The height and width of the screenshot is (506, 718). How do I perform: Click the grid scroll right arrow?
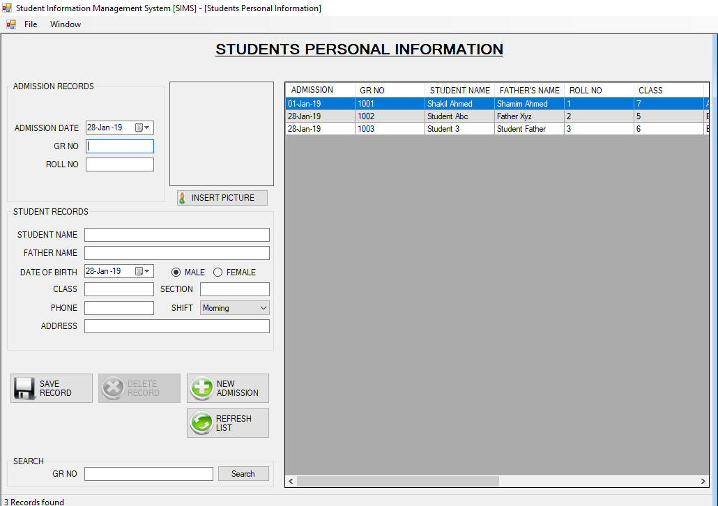click(703, 482)
